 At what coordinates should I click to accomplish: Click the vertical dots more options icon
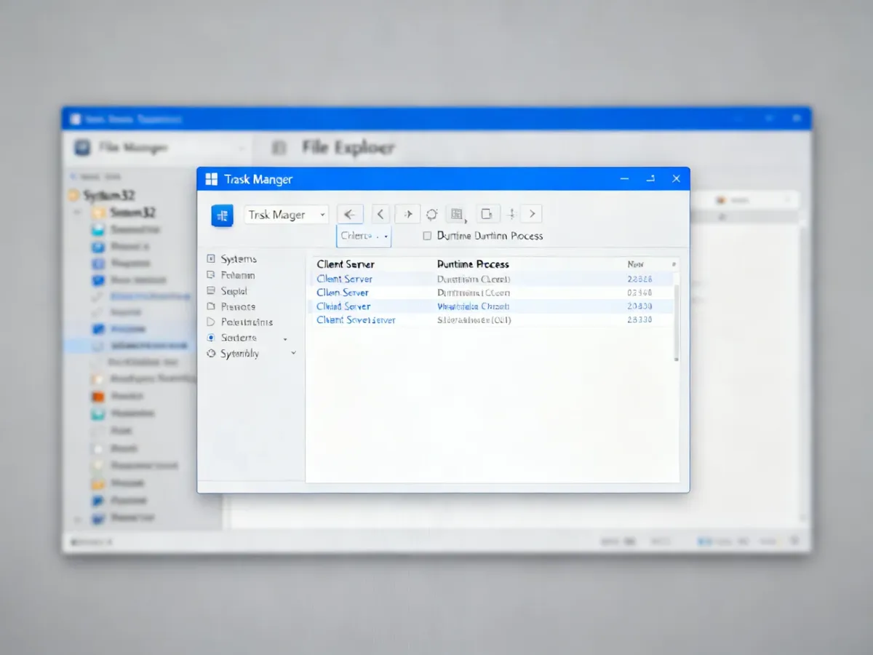(511, 214)
